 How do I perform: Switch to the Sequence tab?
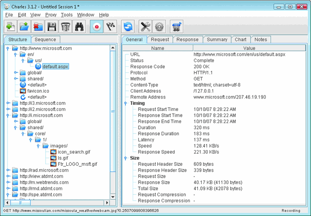pos(45,39)
